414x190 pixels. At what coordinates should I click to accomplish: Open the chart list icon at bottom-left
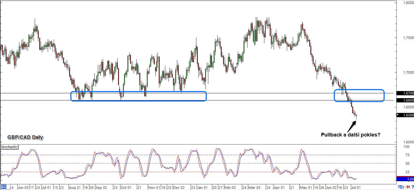3,187
